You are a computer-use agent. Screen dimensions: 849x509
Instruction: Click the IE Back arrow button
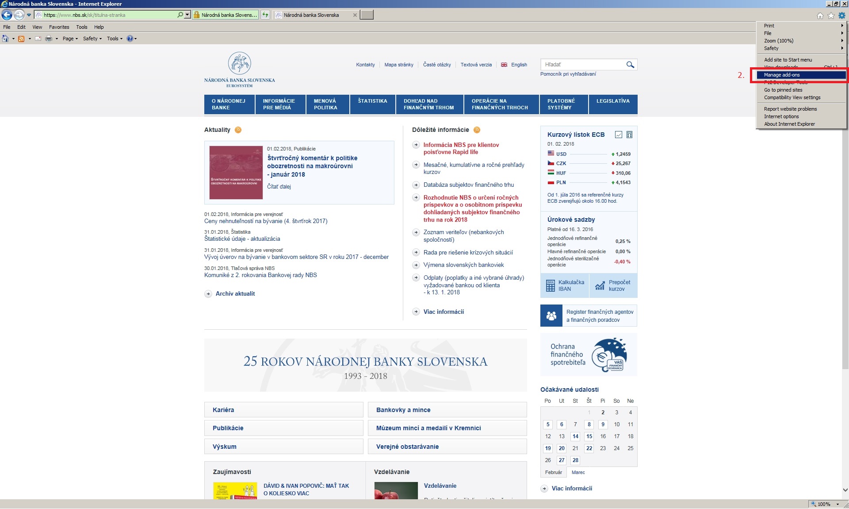pyautogui.click(x=7, y=15)
